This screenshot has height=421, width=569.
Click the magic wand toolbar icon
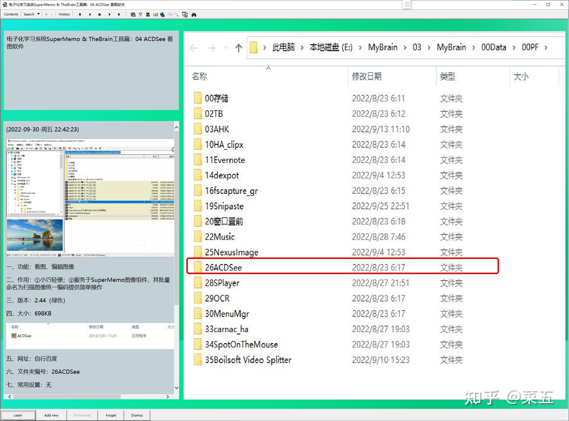tap(177, 14)
